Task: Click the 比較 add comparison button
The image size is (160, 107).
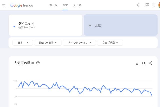Action: [x=121, y=25]
